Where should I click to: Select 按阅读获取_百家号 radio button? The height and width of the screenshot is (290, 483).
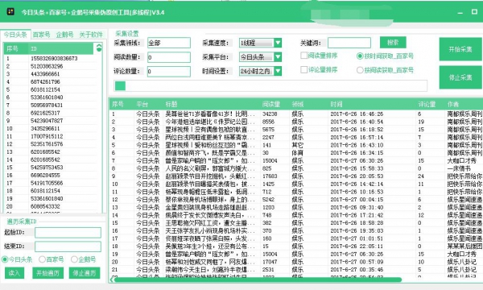(360, 70)
